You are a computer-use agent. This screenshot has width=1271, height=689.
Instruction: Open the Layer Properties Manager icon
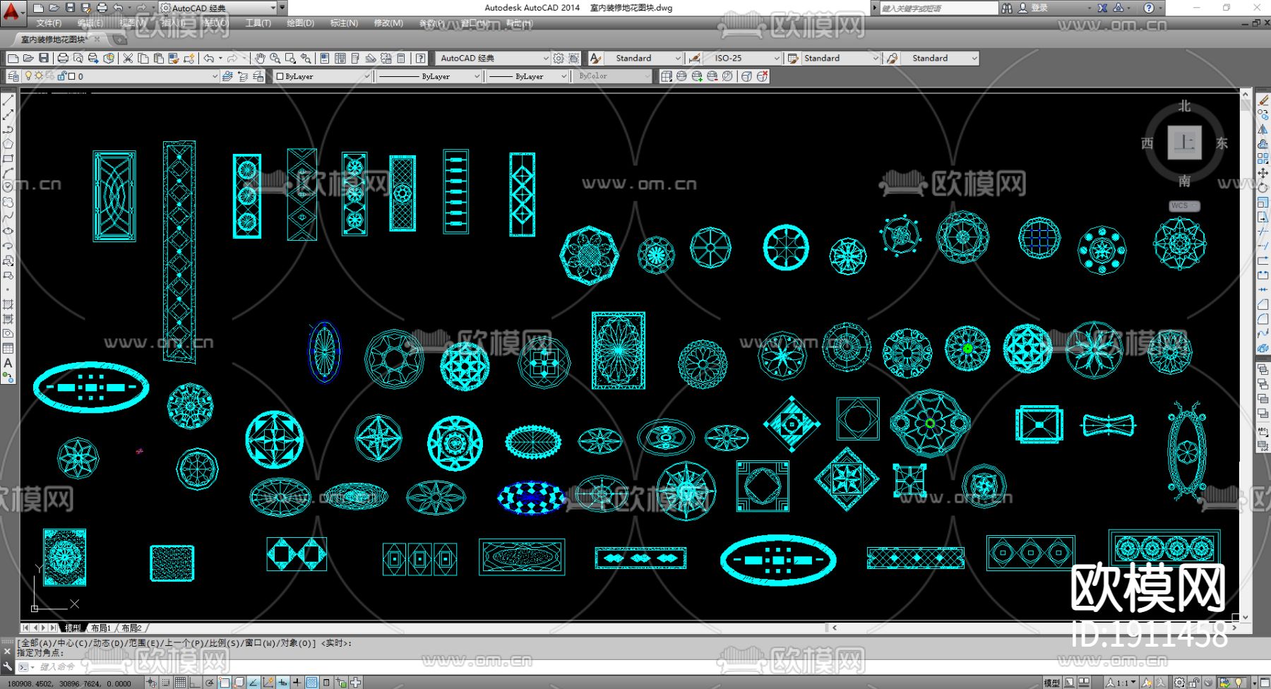[x=13, y=76]
